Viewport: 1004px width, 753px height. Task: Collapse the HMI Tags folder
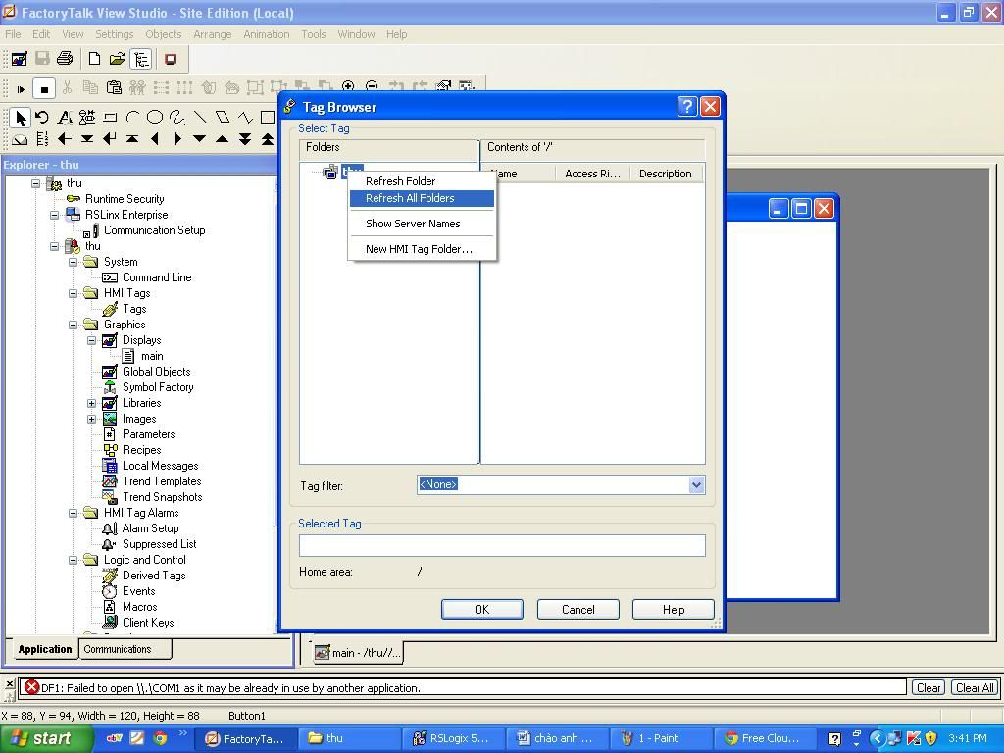(73, 293)
